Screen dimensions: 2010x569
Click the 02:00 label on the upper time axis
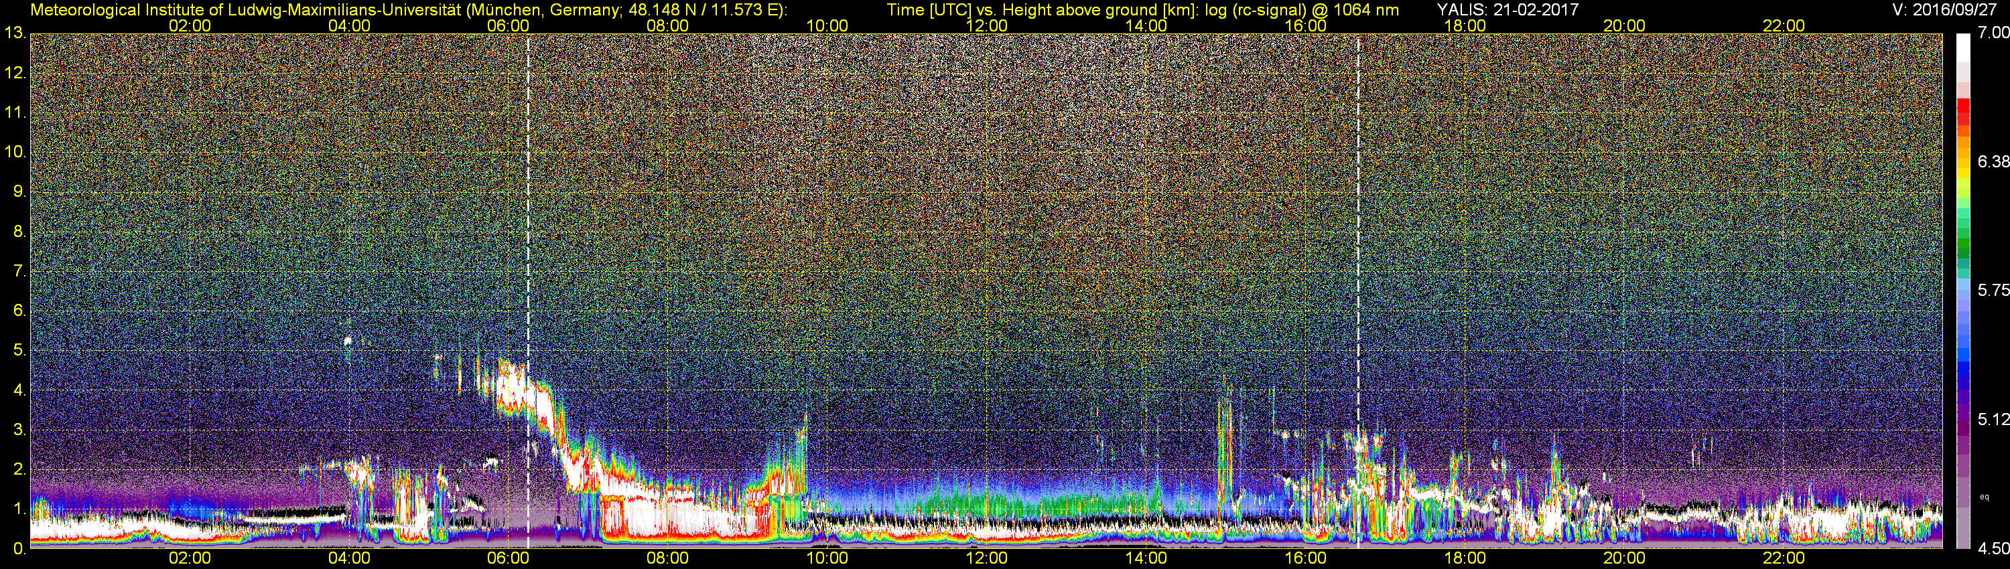pyautogui.click(x=190, y=25)
